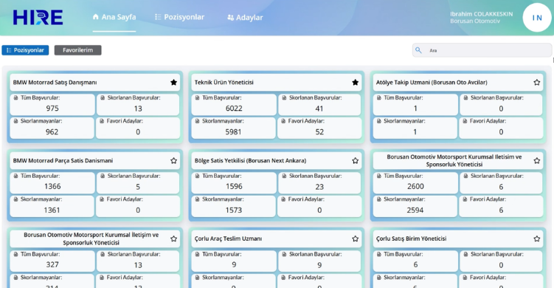
Task: Click the Ara search field
Action: [x=482, y=50]
